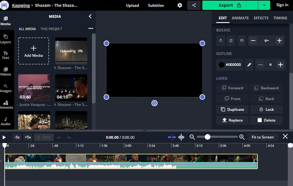Open the #000000 outline color swatch
Screen dimensions: 293x186
[230, 65]
